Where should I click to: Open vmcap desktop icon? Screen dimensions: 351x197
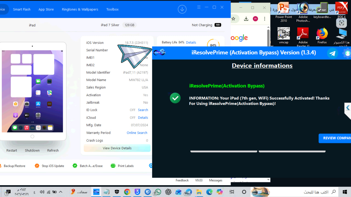(x=284, y=36)
